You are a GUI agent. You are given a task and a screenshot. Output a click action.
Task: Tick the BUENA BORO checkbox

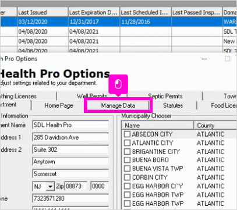pyautogui.click(x=127, y=160)
